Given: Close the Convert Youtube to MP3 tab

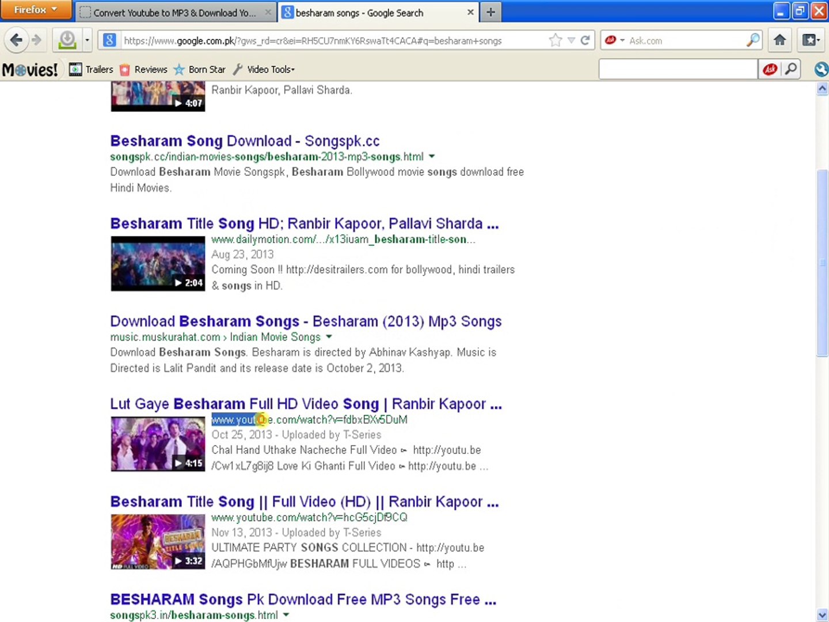Looking at the screenshot, I should tap(268, 12).
